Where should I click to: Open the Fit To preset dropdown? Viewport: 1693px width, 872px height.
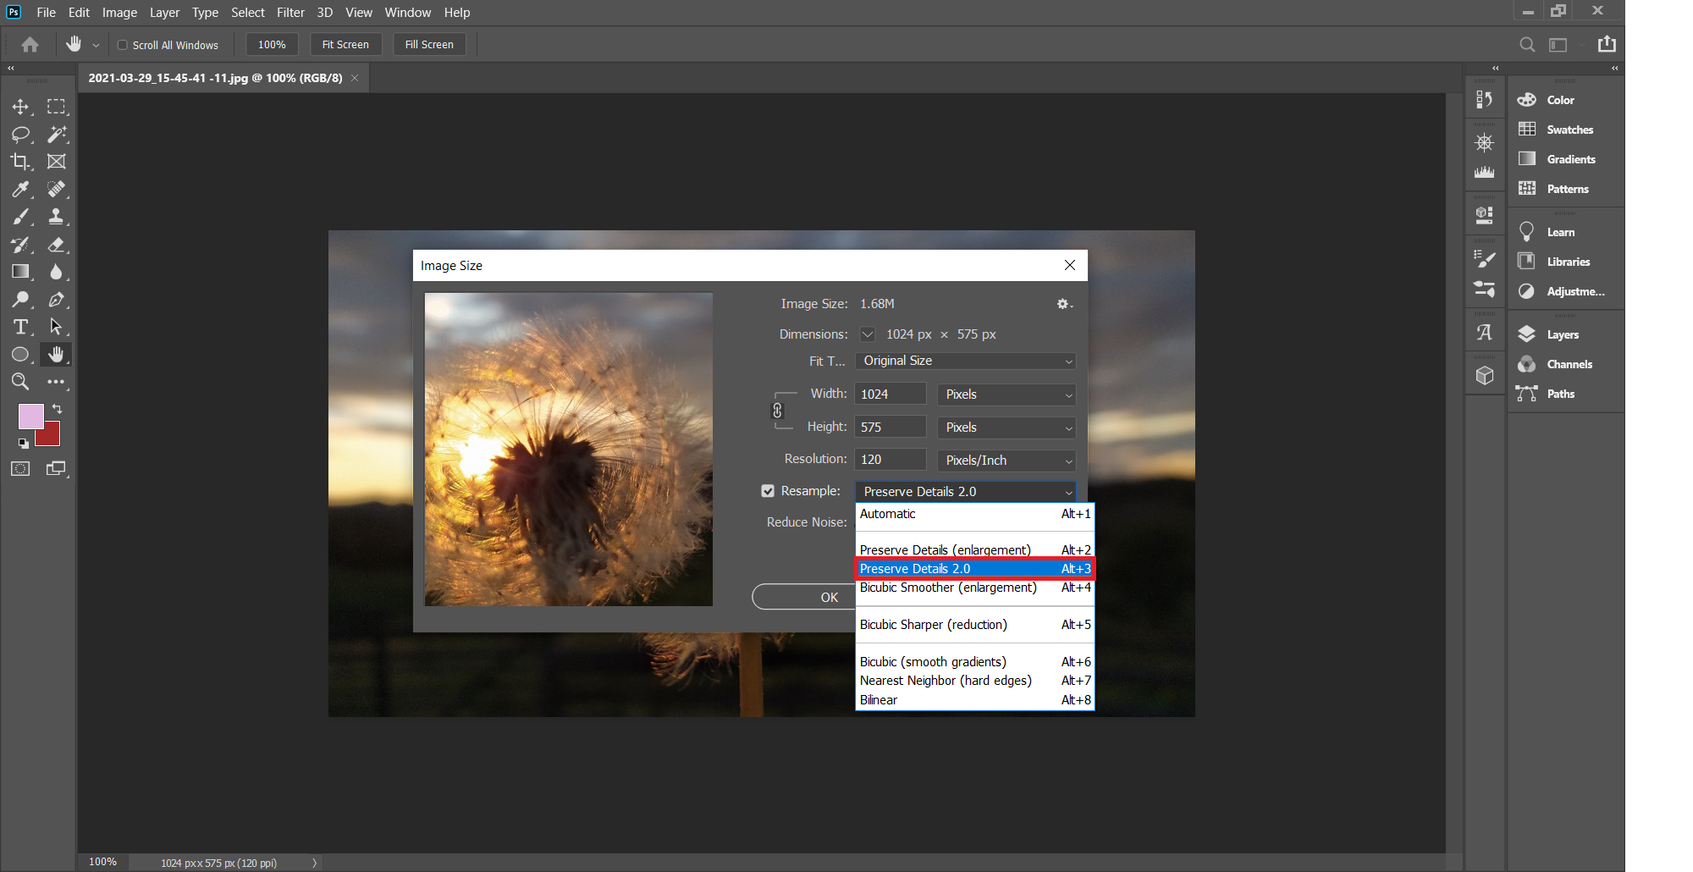(x=965, y=361)
